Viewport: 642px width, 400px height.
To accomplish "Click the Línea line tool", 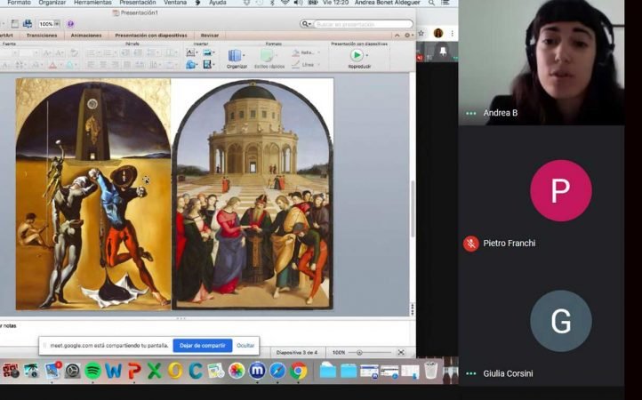I will [303, 64].
